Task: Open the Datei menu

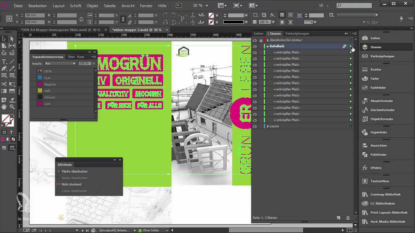Action: pyautogui.click(x=18, y=6)
